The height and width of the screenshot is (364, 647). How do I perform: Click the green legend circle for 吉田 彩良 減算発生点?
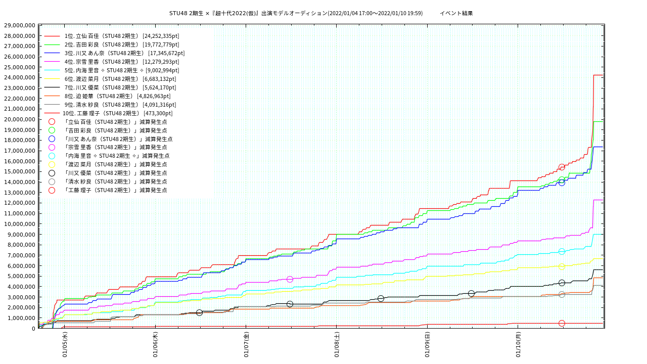tap(52, 130)
